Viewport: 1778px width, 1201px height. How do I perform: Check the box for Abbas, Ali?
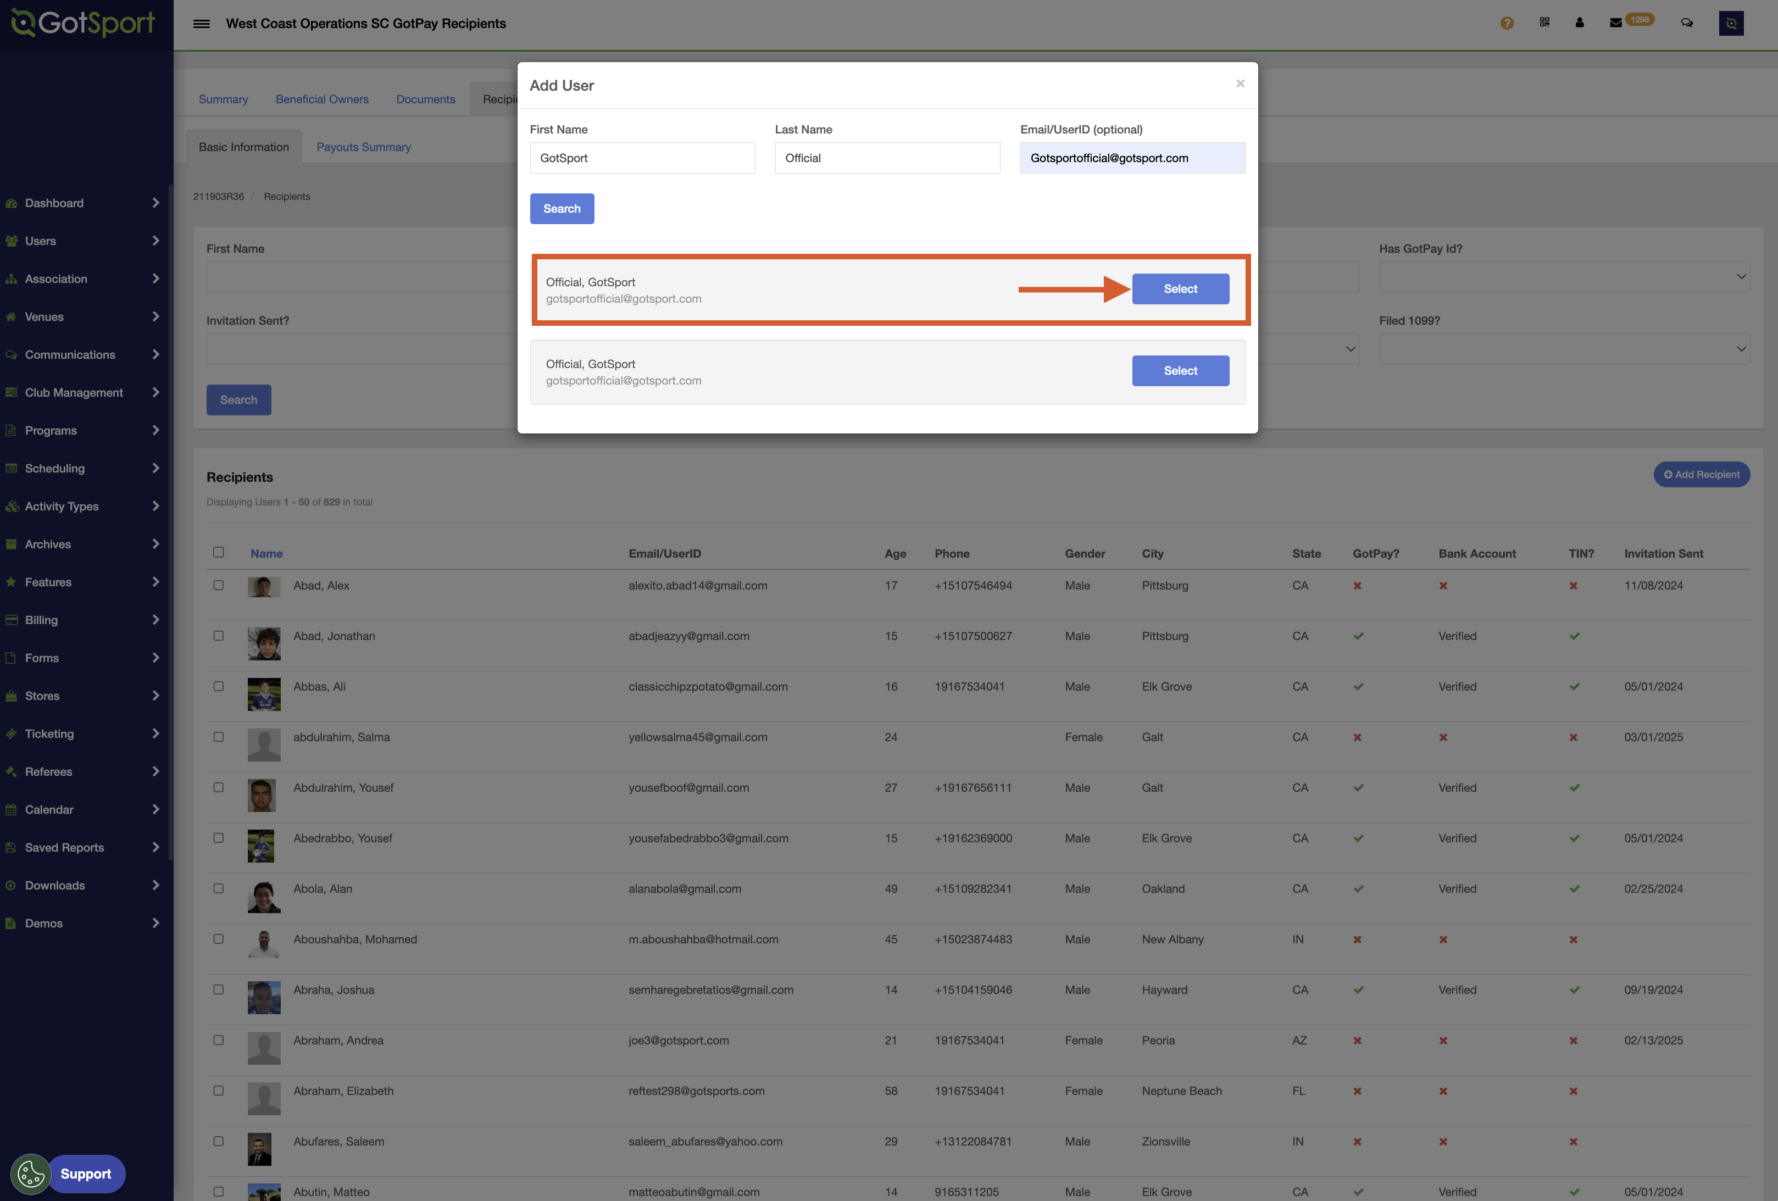(219, 686)
